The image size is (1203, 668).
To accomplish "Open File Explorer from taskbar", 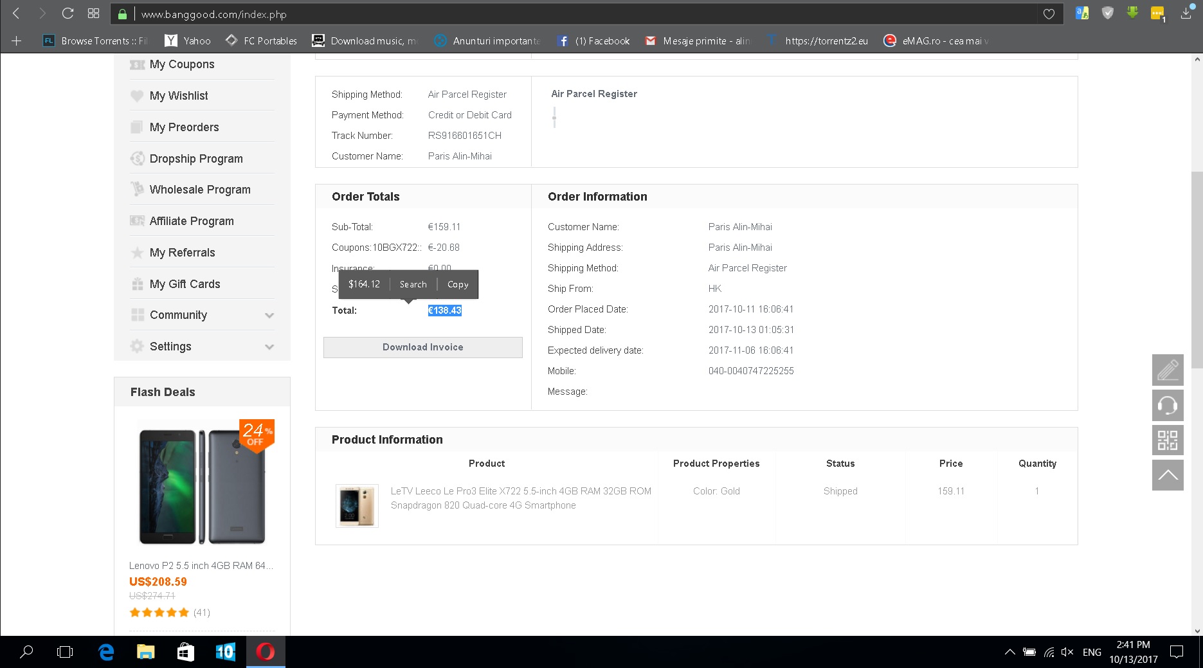I will (146, 652).
